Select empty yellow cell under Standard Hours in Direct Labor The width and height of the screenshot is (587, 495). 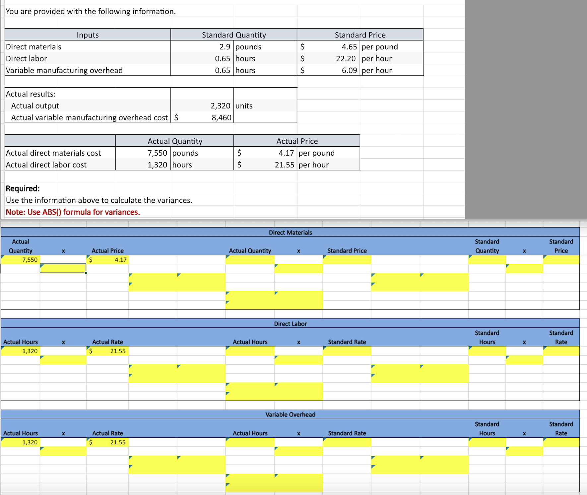tap(487, 351)
